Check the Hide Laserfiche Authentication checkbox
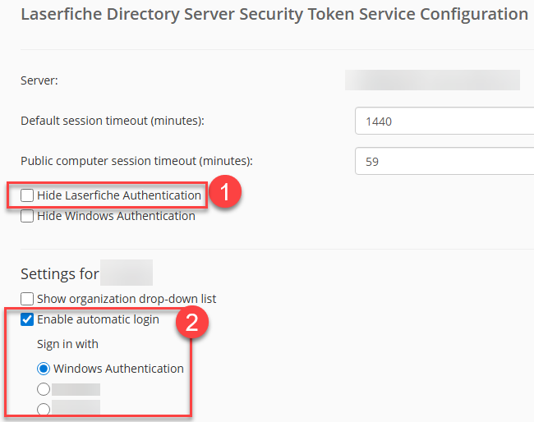534x422 pixels. point(28,195)
